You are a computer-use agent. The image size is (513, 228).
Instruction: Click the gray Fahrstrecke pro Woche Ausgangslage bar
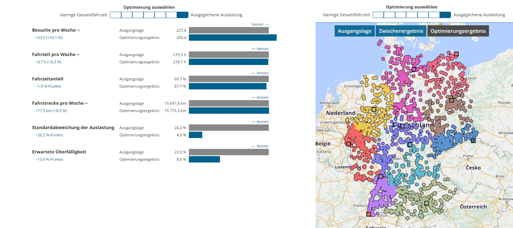coord(229,103)
